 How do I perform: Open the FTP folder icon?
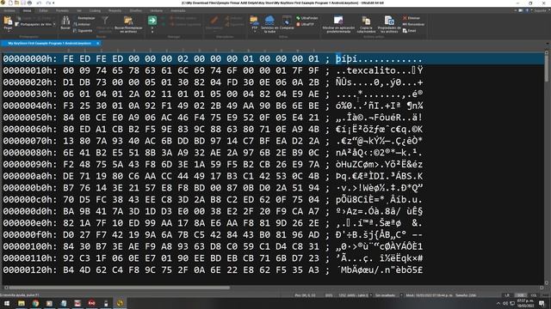pyautogui.click(x=254, y=21)
